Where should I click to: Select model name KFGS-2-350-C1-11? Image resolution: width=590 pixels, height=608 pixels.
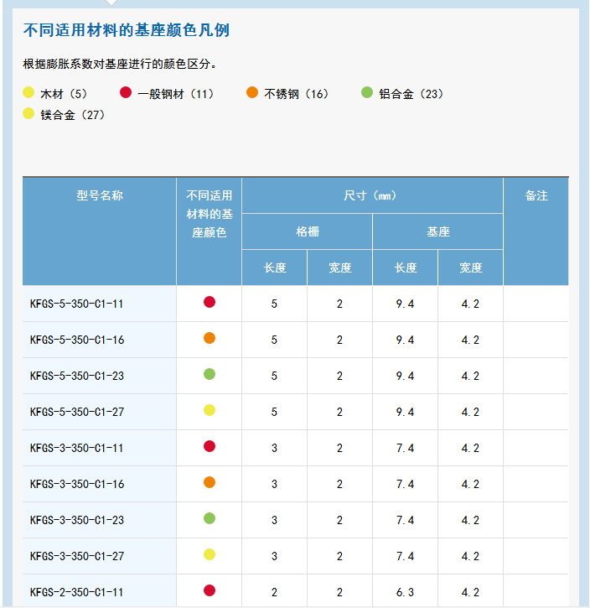point(77,593)
